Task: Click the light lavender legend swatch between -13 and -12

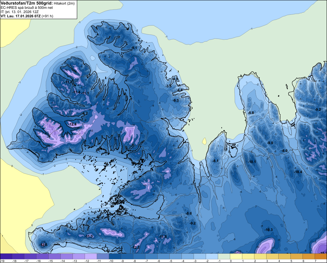Action: [x=78, y=256]
